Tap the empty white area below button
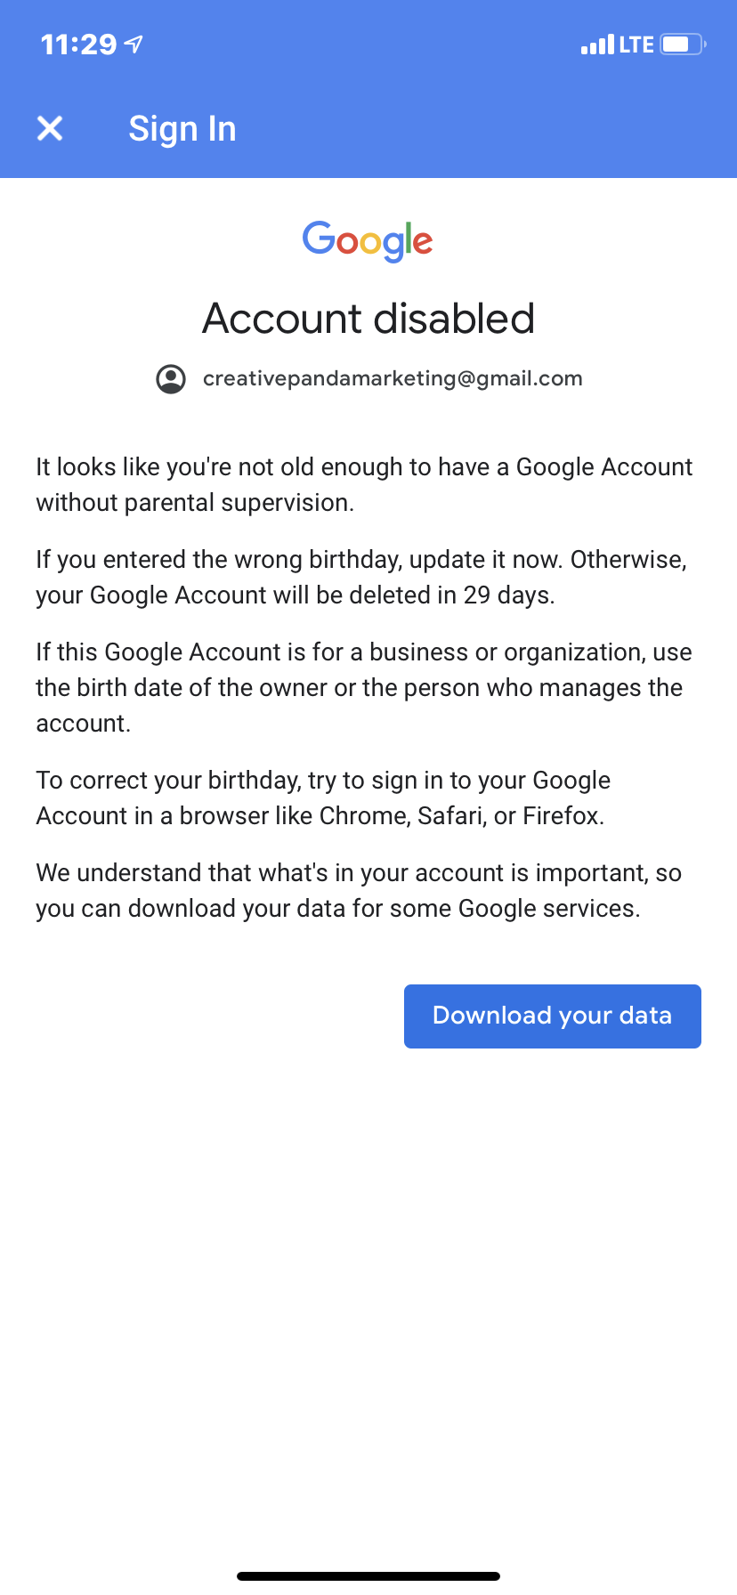This screenshot has width=737, height=1595. coord(368,1291)
